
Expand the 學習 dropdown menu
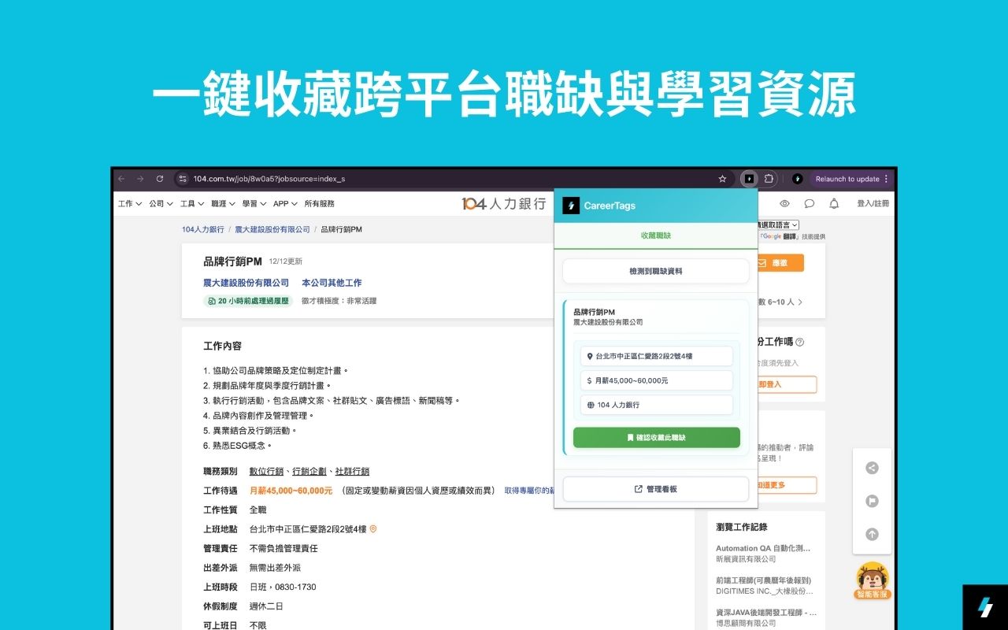click(254, 203)
